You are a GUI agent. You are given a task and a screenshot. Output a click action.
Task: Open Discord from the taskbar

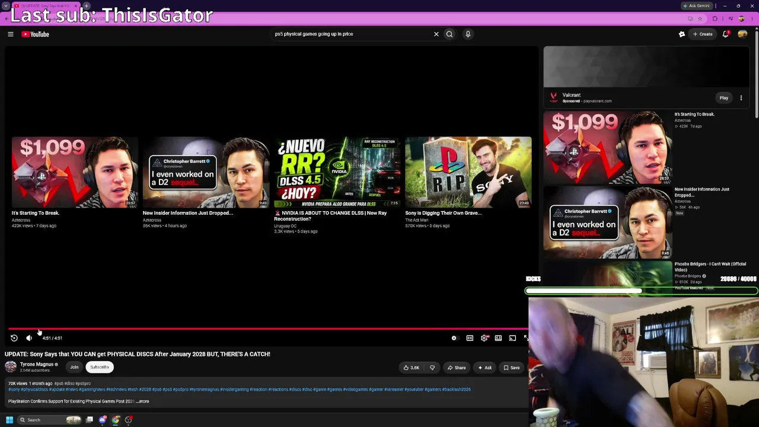pyautogui.click(x=103, y=420)
